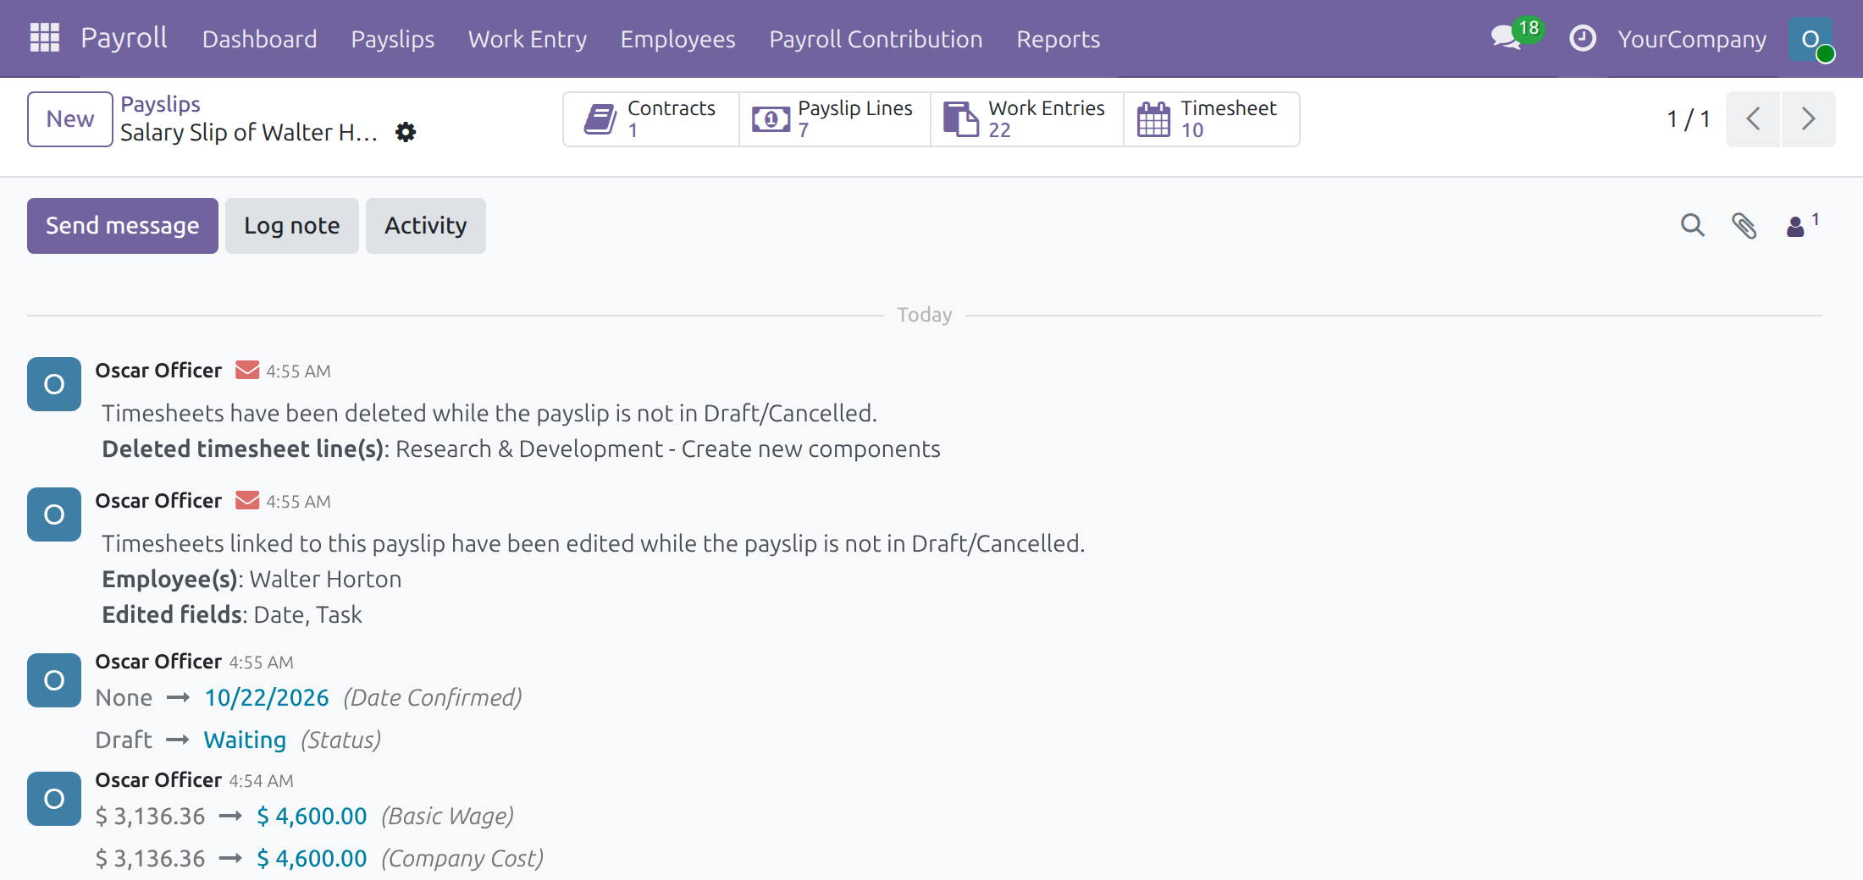Open the Work Entries smart button
Screen dimensions: 1863x880
tap(1027, 119)
